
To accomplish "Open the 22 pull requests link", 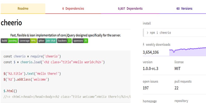I will coord(176,88).
